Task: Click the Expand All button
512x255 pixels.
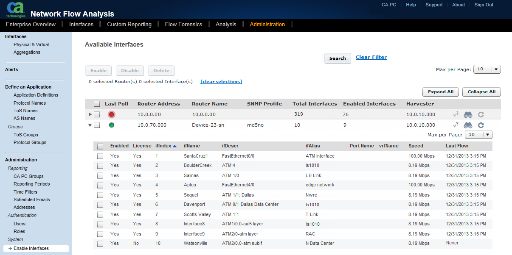Action: (x=440, y=92)
